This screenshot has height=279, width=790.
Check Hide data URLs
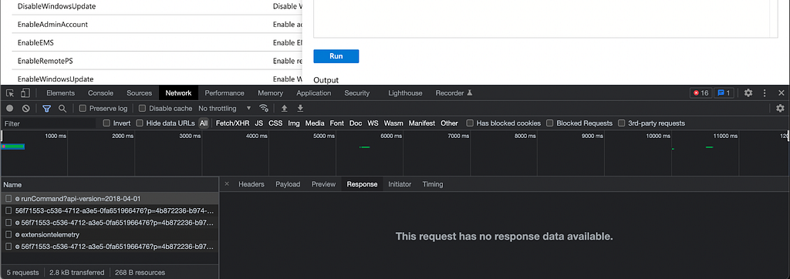pos(140,123)
